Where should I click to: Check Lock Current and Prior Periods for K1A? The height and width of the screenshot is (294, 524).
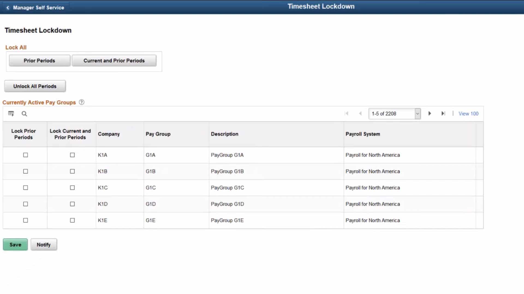click(x=72, y=155)
